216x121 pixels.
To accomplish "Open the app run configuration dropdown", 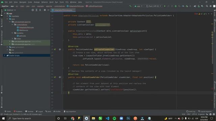I will click(x=138, y=6).
